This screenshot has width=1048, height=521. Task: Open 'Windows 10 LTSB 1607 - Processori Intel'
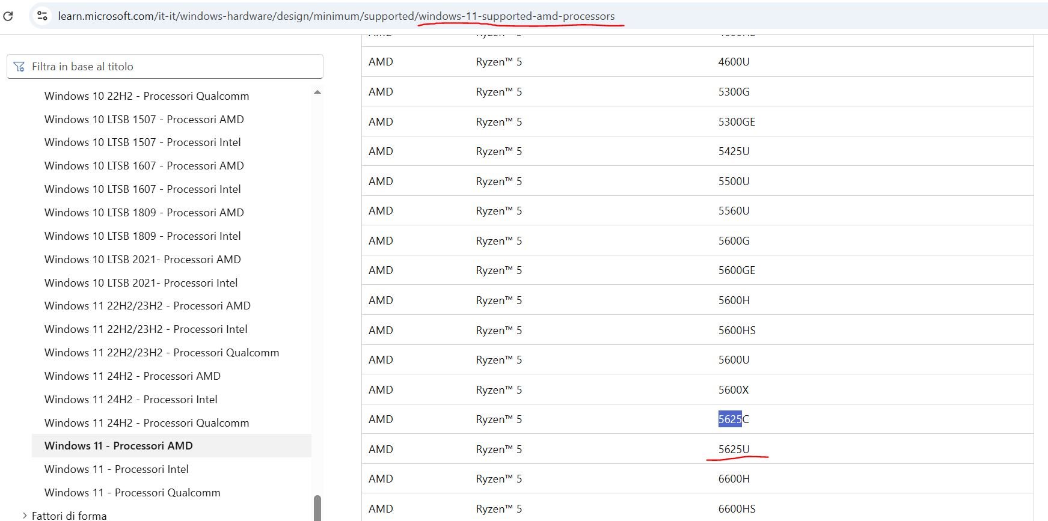[x=142, y=189]
